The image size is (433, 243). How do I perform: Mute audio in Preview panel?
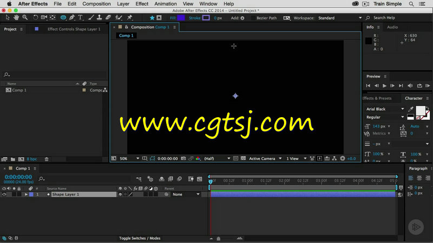pyautogui.click(x=410, y=86)
